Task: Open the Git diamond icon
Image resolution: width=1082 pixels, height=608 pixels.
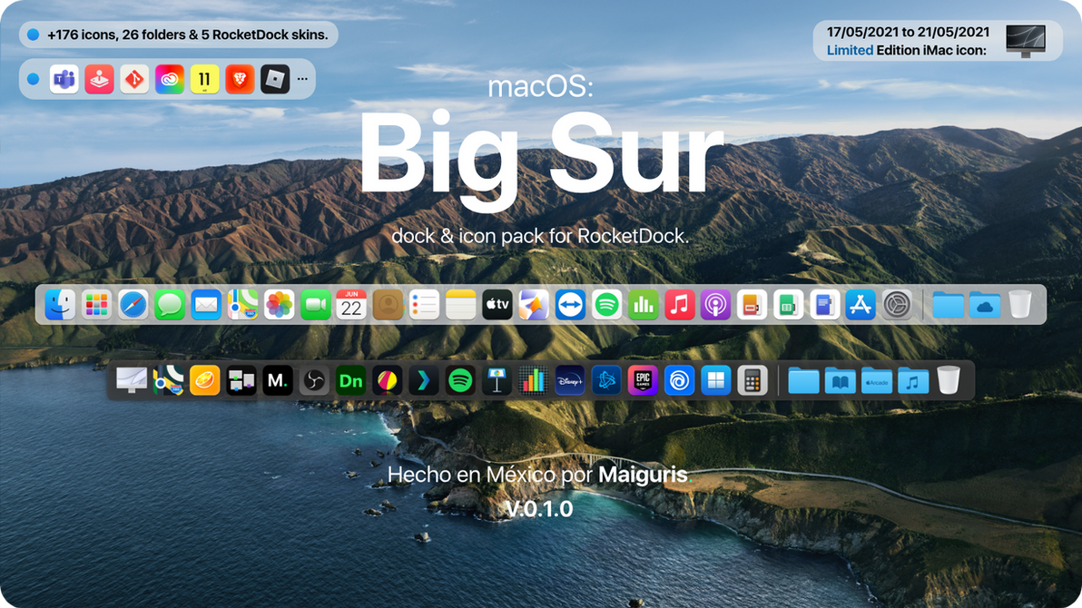Action: 134,79
